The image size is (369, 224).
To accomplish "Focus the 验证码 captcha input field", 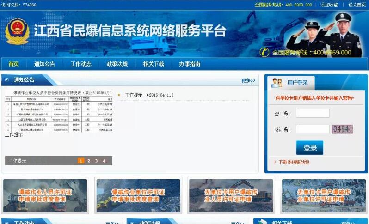I will click(x=313, y=129).
